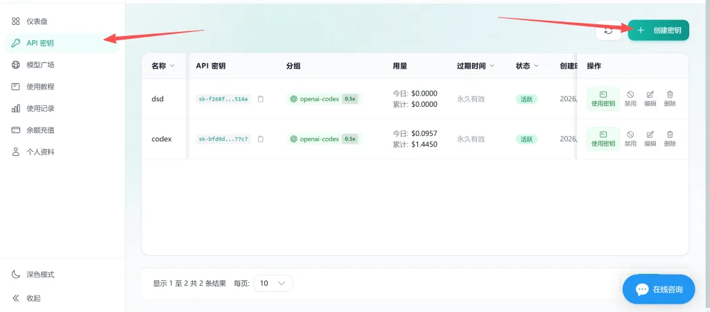Select the key text sk-f268f...514a
This screenshot has width=710, height=312.
(223, 98)
